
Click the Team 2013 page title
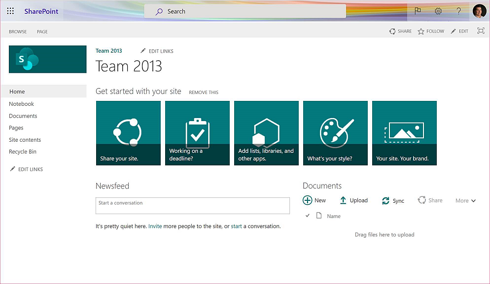[x=129, y=66]
